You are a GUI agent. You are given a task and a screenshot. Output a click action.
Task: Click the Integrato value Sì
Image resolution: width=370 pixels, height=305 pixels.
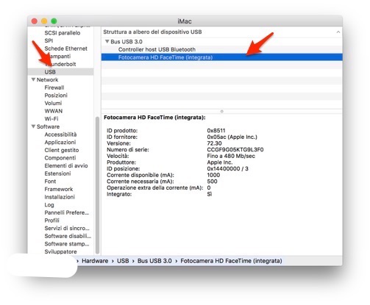[x=210, y=194]
